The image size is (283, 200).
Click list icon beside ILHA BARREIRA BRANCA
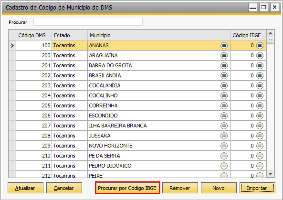pos(224,126)
